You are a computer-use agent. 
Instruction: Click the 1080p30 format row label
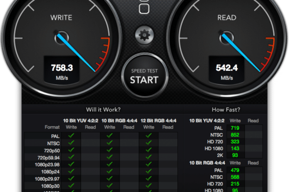tap(50, 186)
